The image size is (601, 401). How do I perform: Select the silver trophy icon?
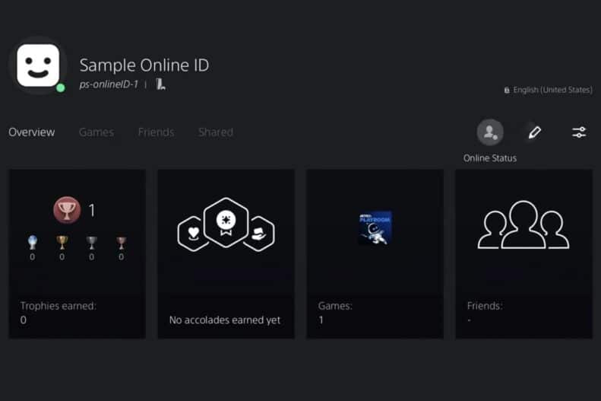[91, 243]
